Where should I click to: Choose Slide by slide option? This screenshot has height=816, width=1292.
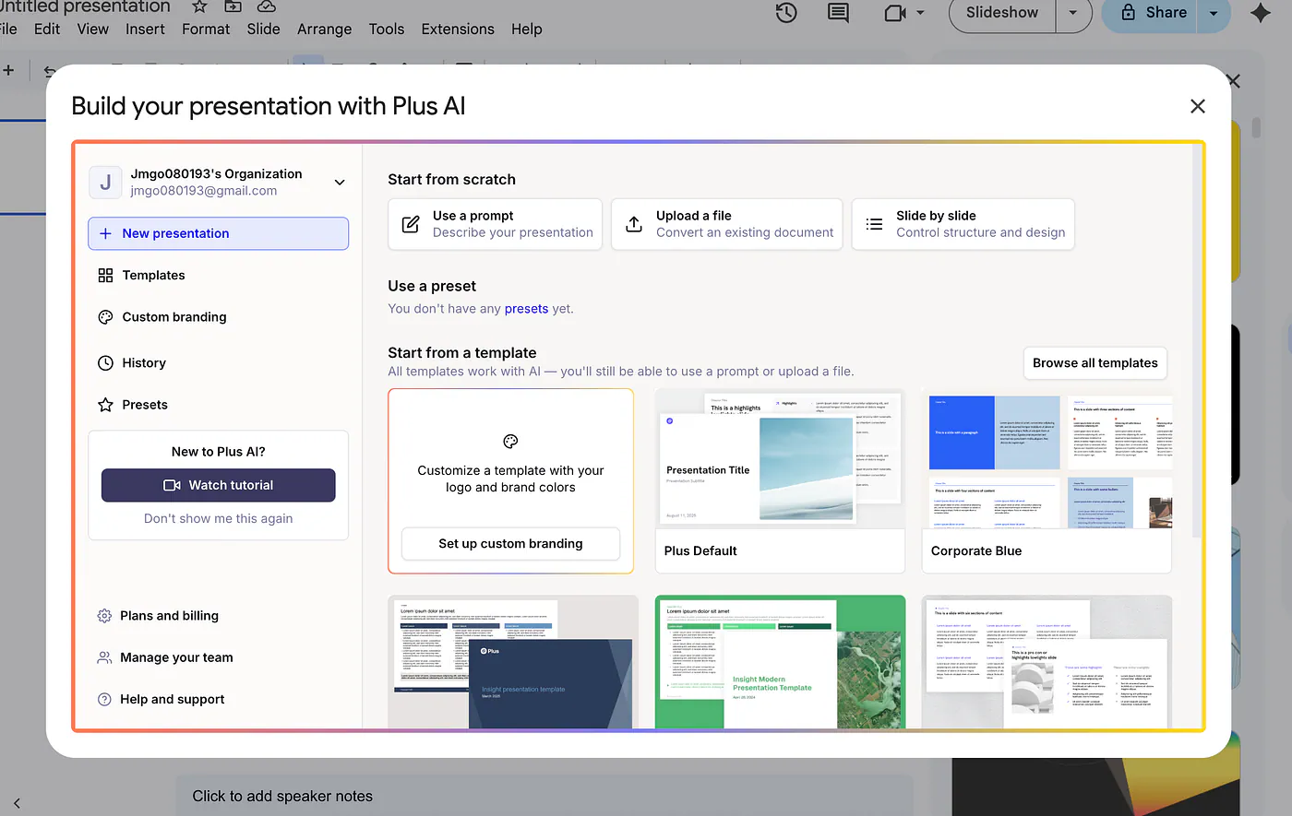click(963, 224)
